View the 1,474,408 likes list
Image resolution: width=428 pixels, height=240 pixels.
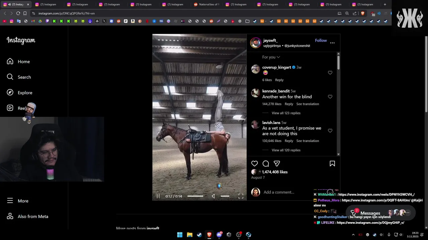[x=275, y=172]
